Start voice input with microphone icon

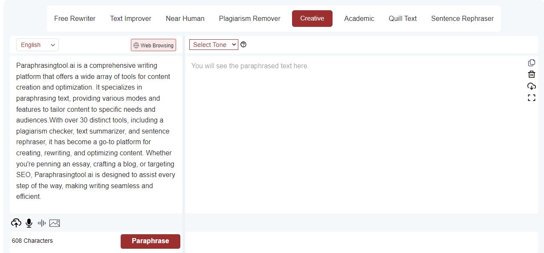[29, 223]
